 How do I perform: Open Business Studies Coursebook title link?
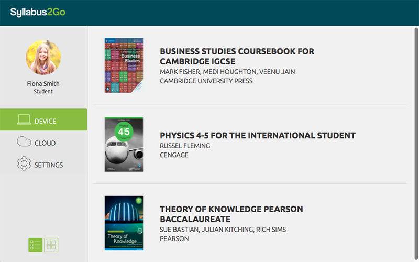[x=237, y=56]
